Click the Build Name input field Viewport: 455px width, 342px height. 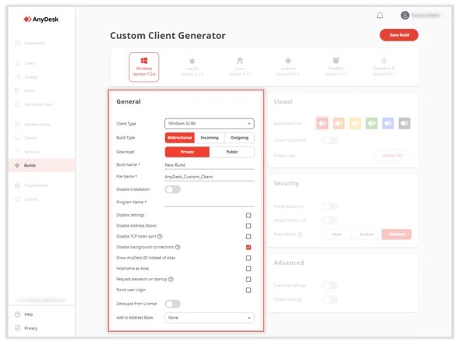pyautogui.click(x=210, y=164)
